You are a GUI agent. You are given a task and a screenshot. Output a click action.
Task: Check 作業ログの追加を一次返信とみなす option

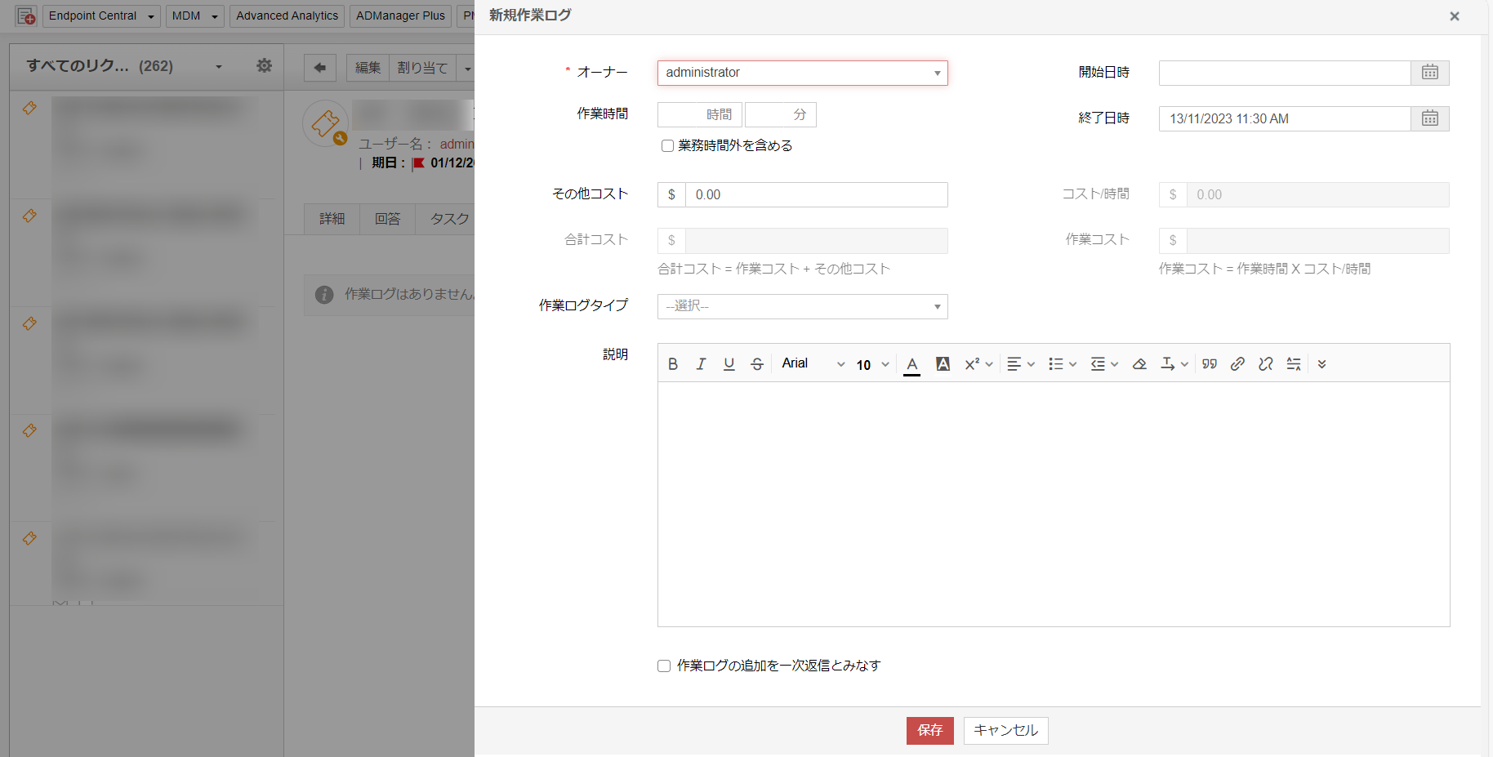(x=664, y=666)
